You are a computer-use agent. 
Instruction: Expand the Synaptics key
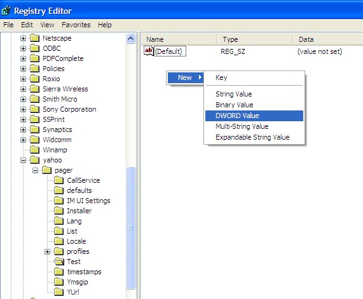tap(23, 130)
